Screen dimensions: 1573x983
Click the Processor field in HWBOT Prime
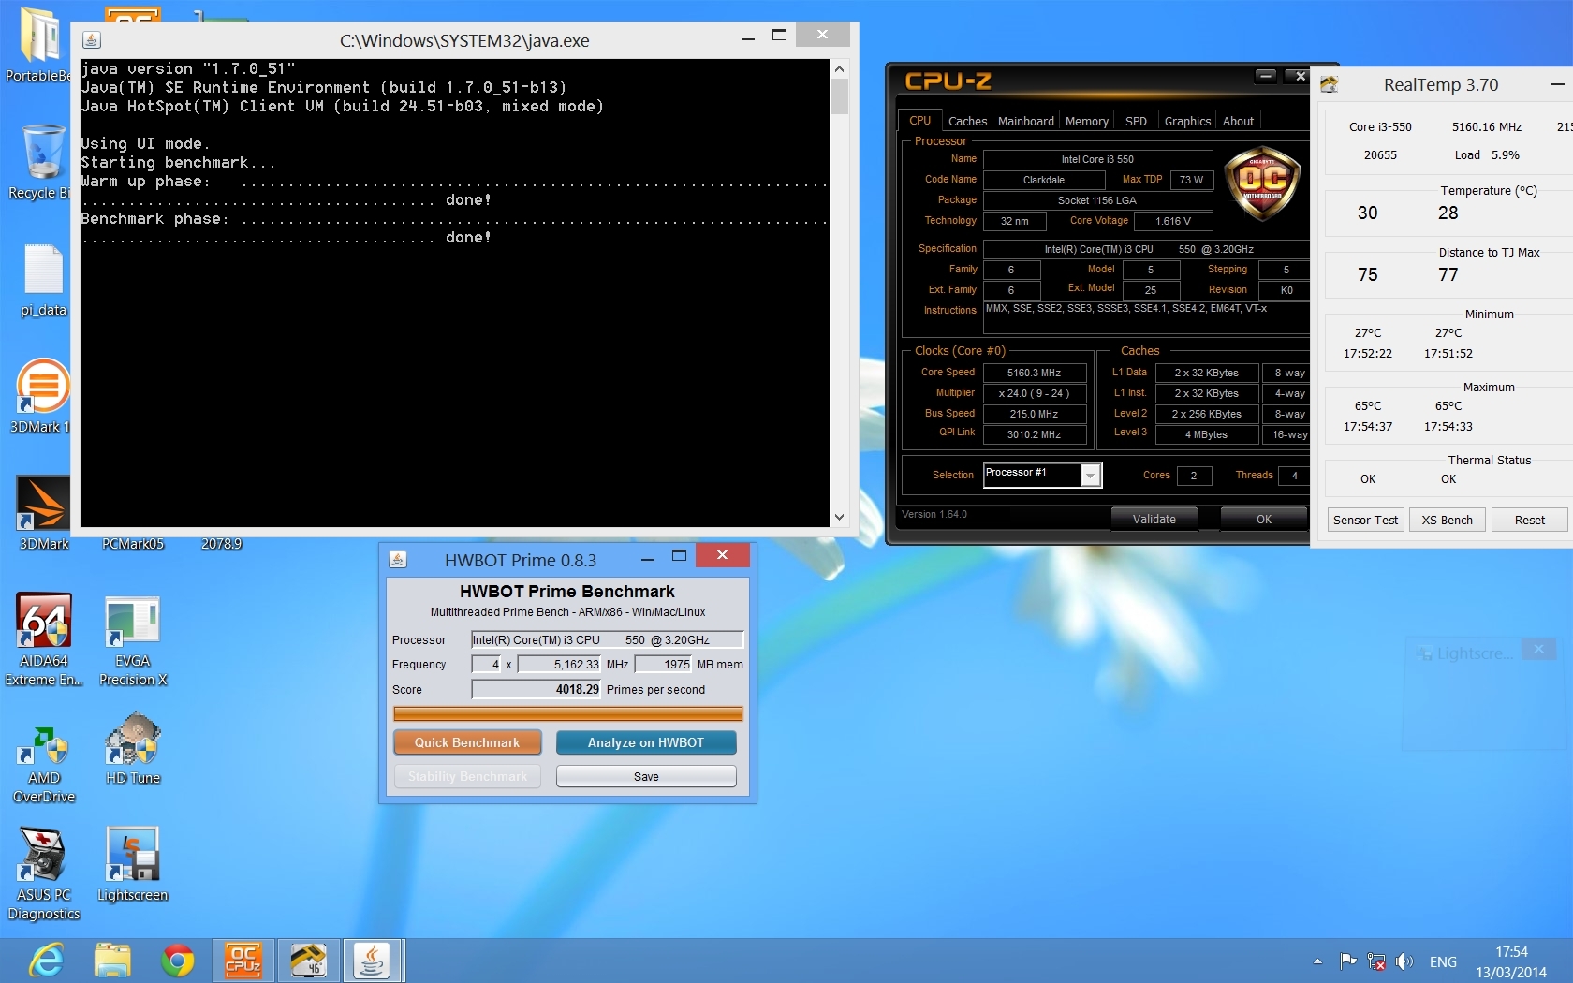(x=607, y=639)
